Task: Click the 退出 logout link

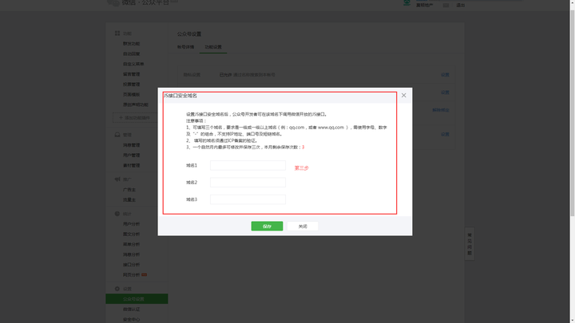Action: click(x=460, y=5)
